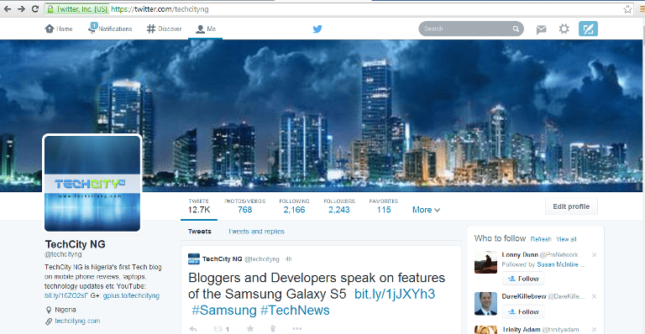Reload the page with the refresh icon

pyautogui.click(x=35, y=8)
